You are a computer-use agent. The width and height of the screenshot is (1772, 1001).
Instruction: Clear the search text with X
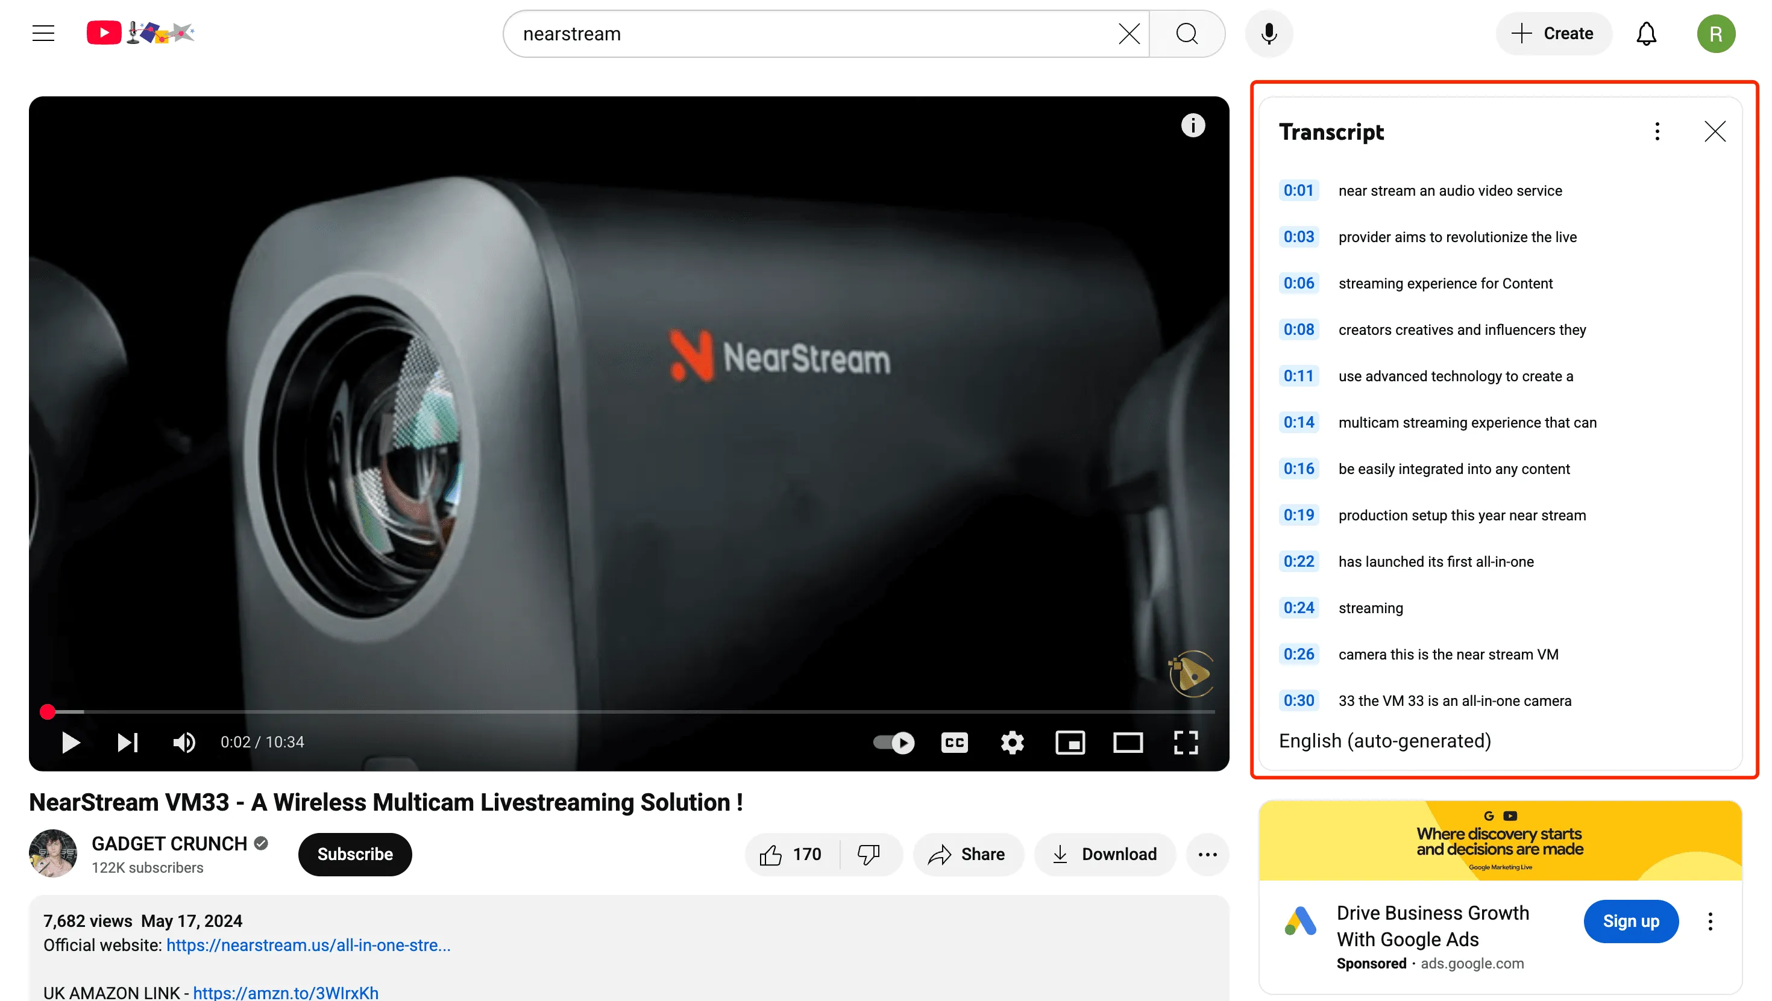[1128, 34]
